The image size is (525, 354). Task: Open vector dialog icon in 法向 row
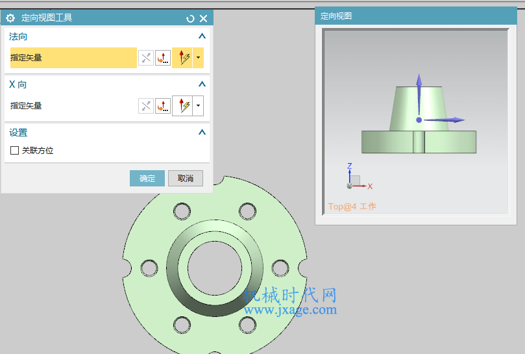(163, 58)
